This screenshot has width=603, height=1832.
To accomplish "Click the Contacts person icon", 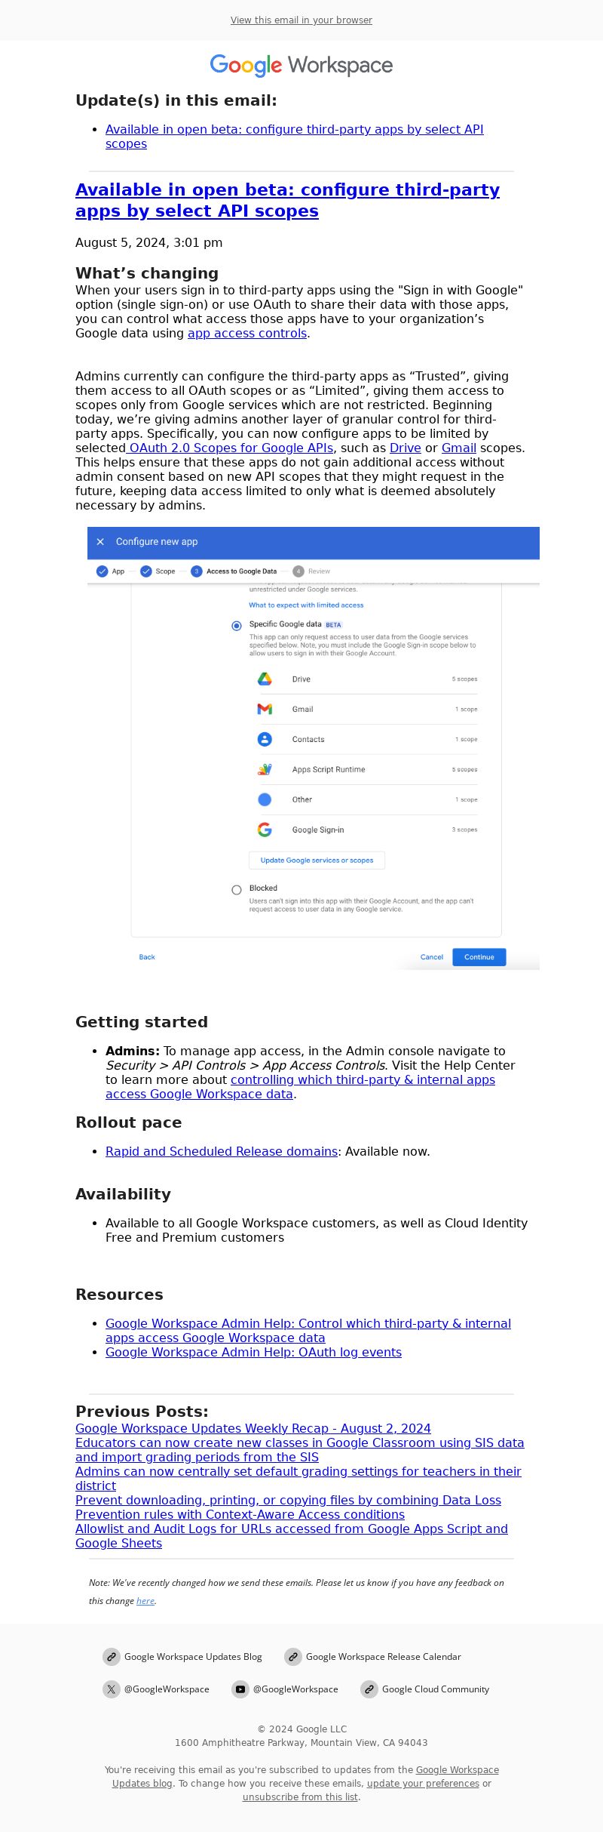I will [265, 740].
